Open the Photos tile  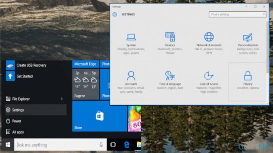pyautogui.click(x=105, y=64)
